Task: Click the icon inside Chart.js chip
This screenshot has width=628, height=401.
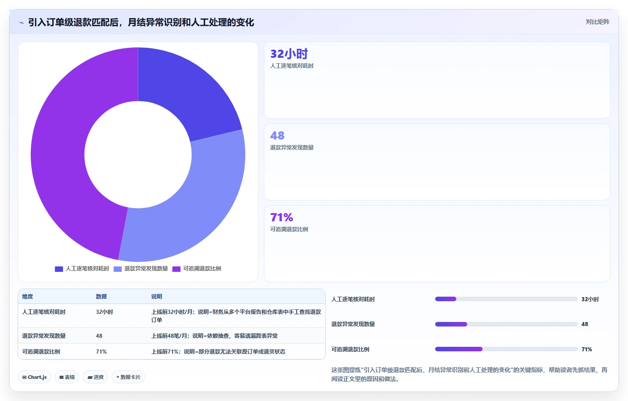Action: coord(24,378)
